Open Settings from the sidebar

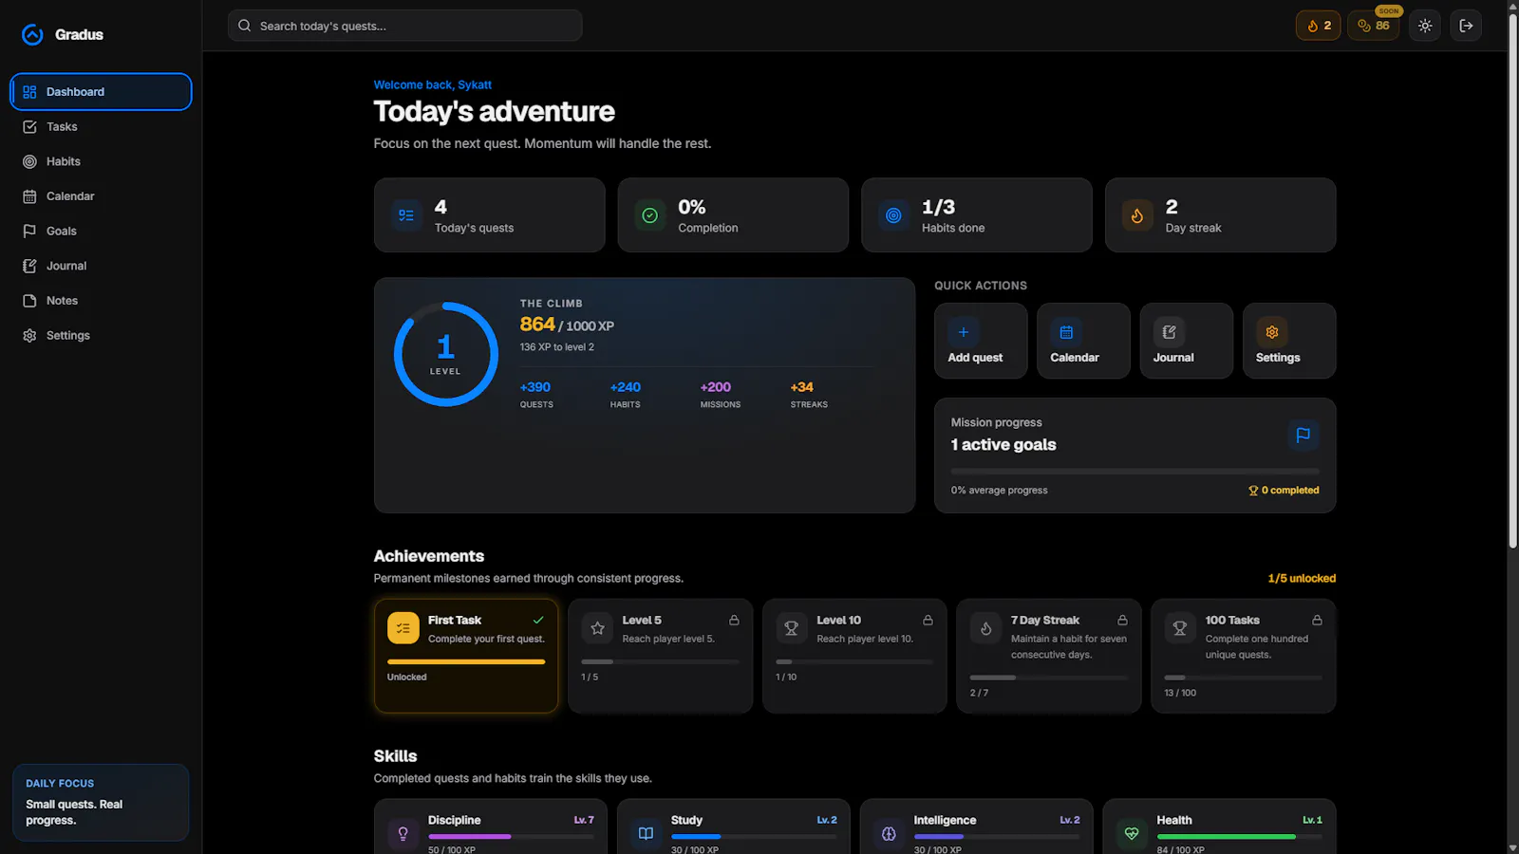coord(101,336)
